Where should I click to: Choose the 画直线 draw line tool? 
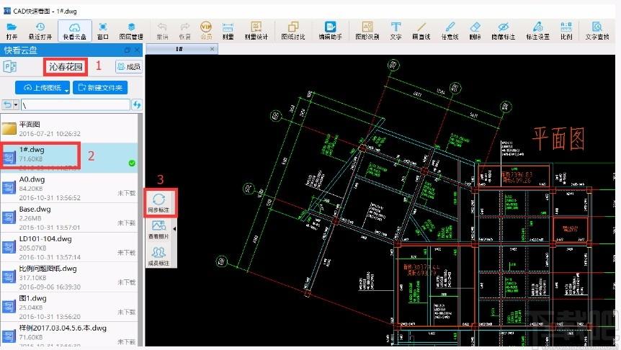point(421,30)
